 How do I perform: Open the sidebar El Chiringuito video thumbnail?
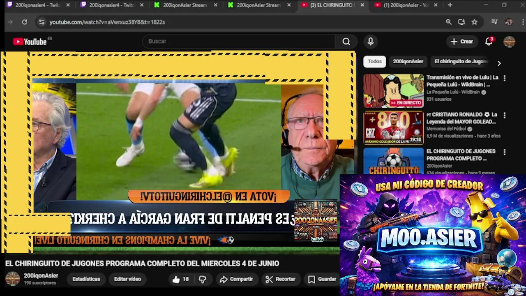click(x=393, y=161)
